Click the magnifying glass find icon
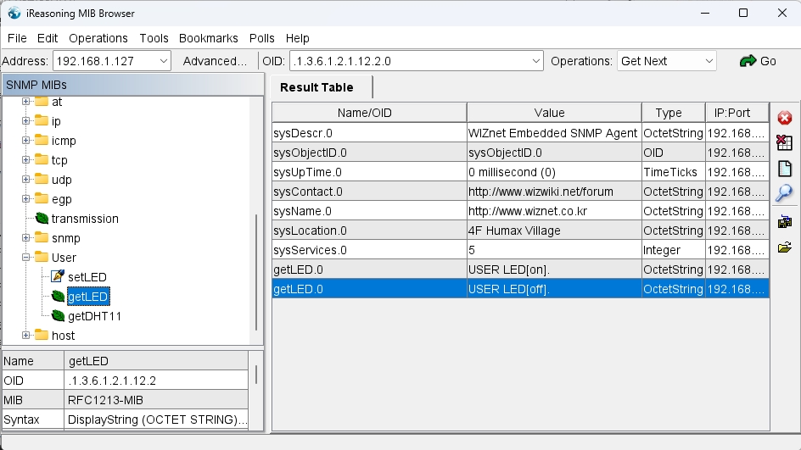The height and width of the screenshot is (450, 801). (x=784, y=192)
